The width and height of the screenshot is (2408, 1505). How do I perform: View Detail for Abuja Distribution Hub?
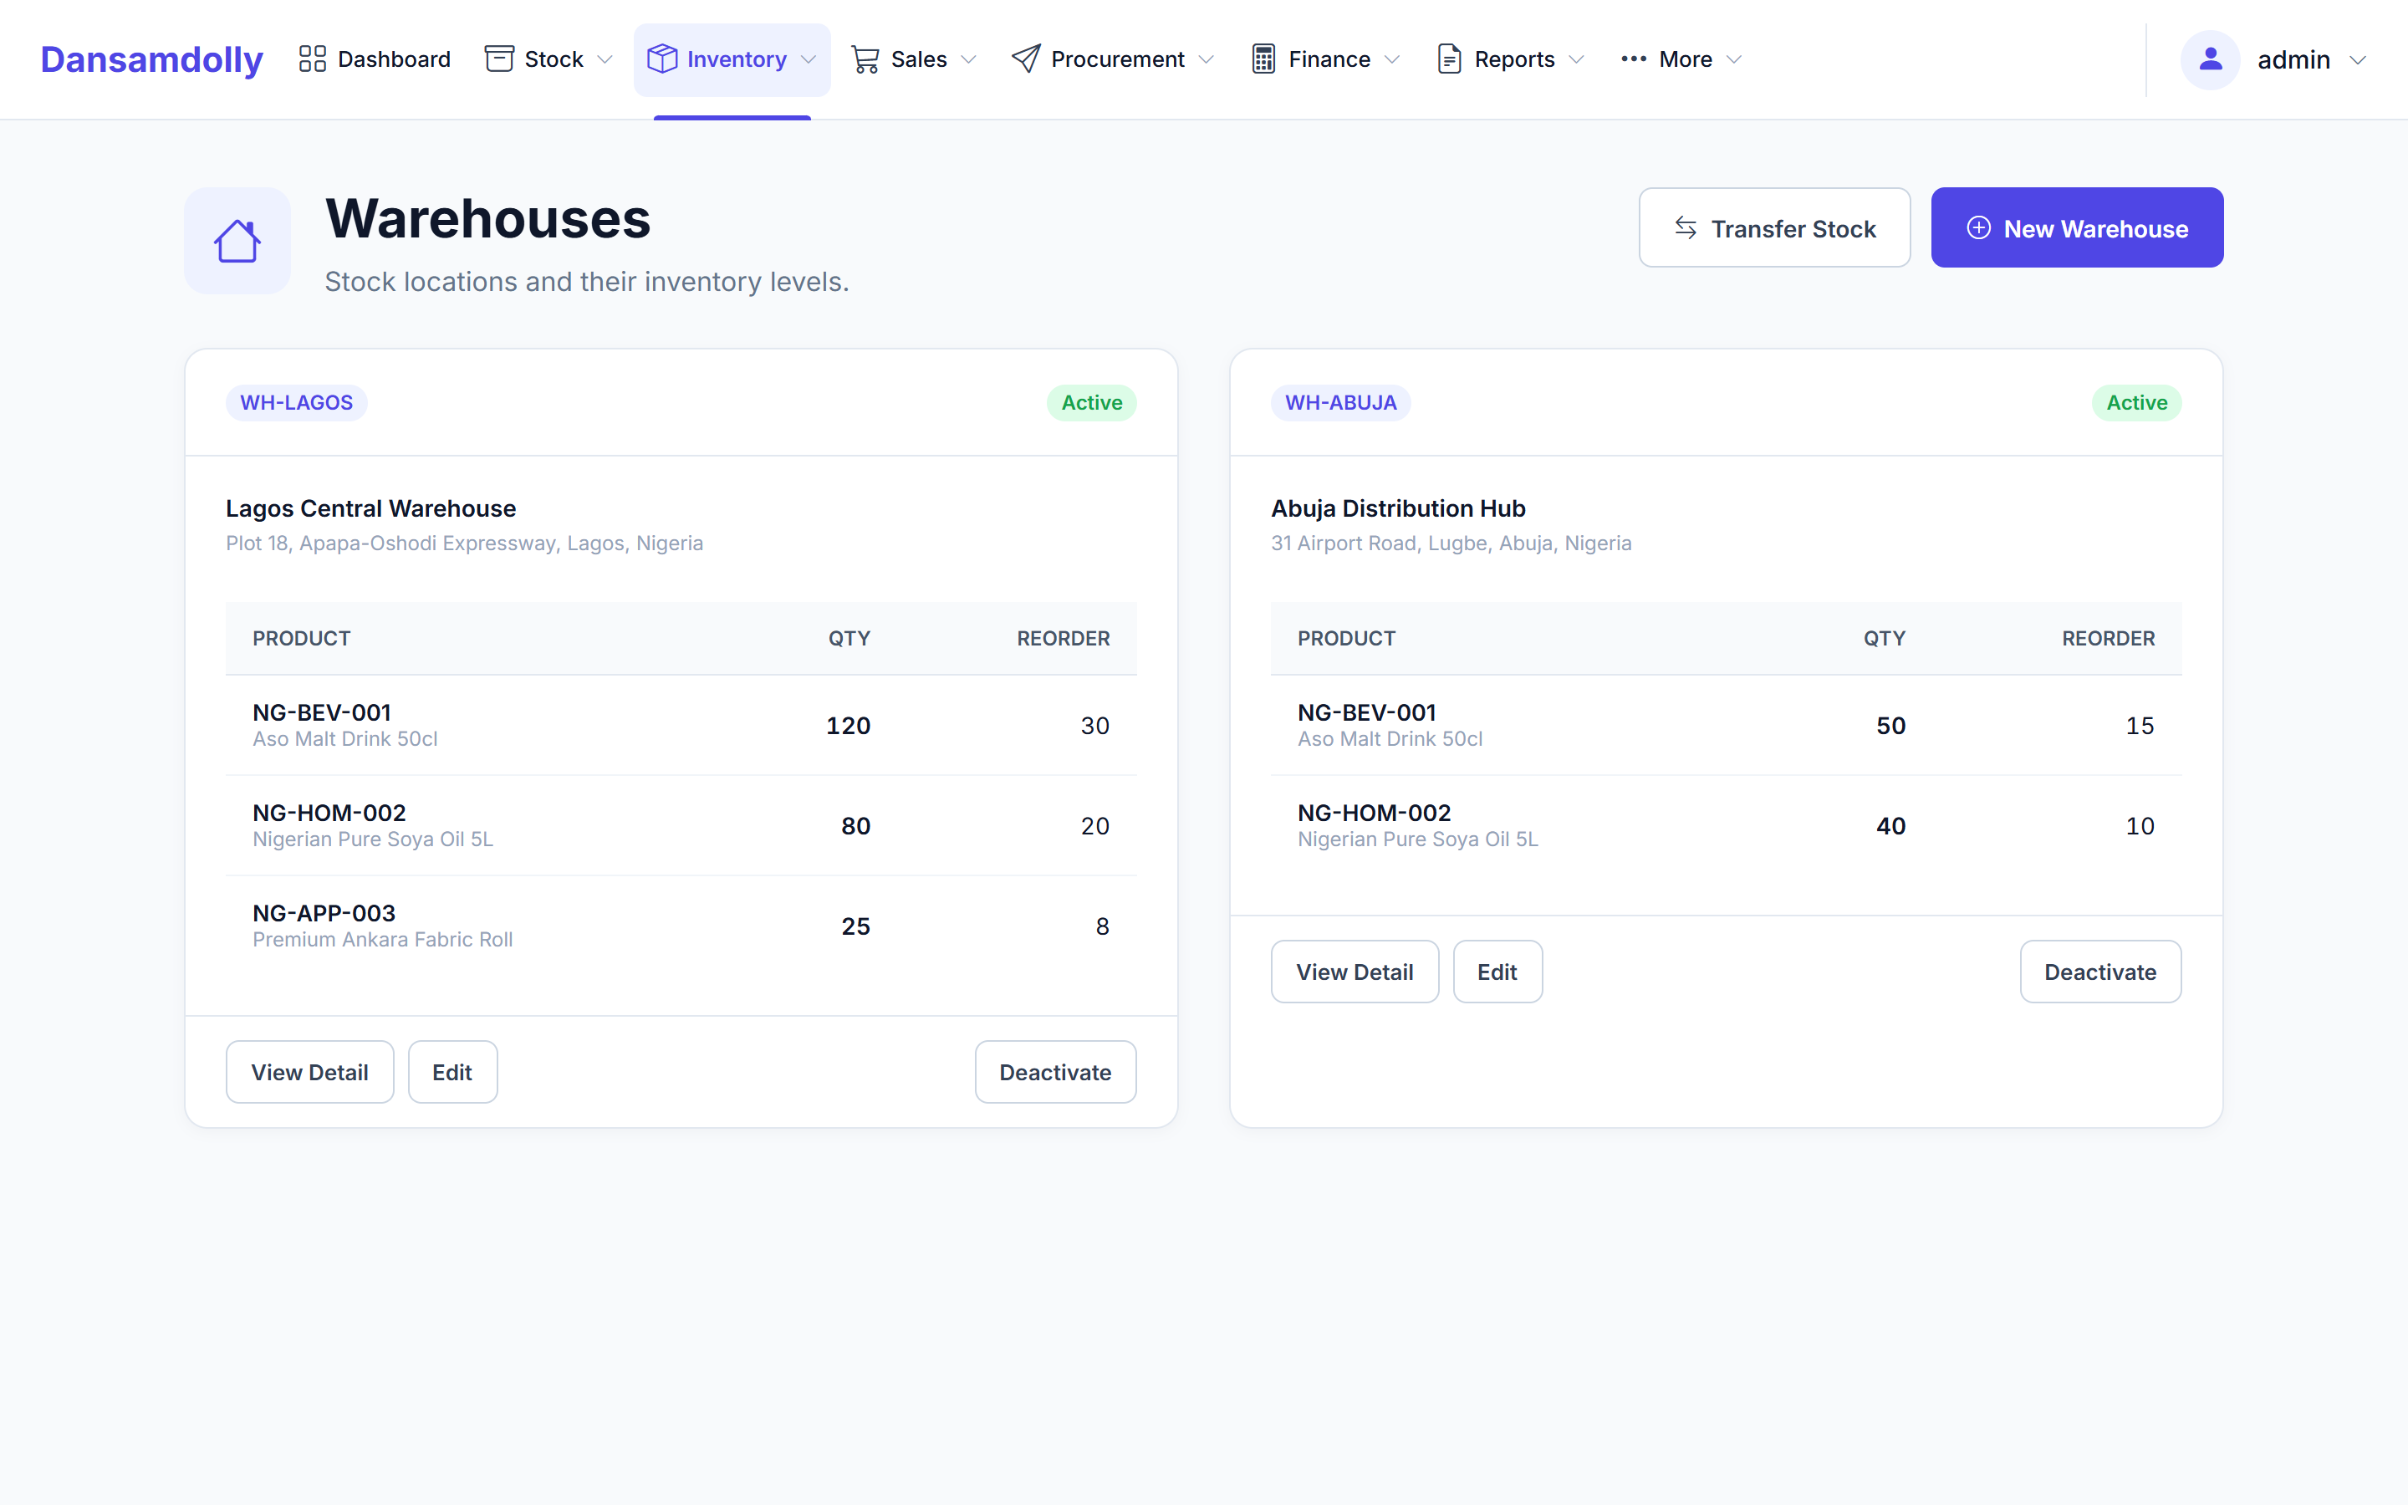coord(1354,972)
